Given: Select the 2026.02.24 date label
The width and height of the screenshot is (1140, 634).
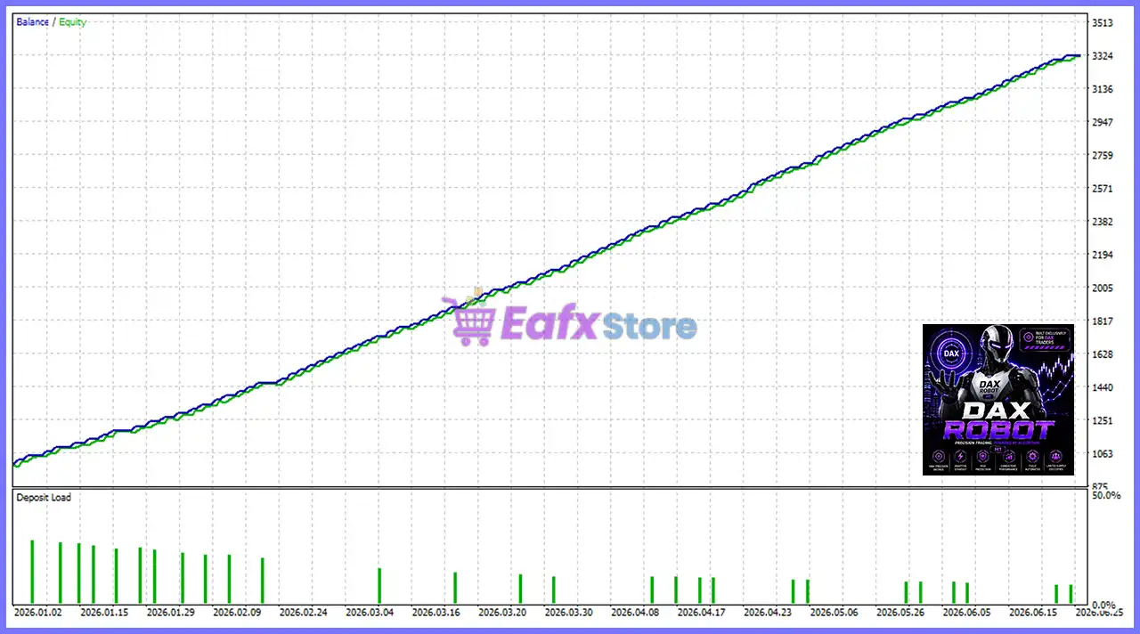Looking at the screenshot, I should pos(304,614).
